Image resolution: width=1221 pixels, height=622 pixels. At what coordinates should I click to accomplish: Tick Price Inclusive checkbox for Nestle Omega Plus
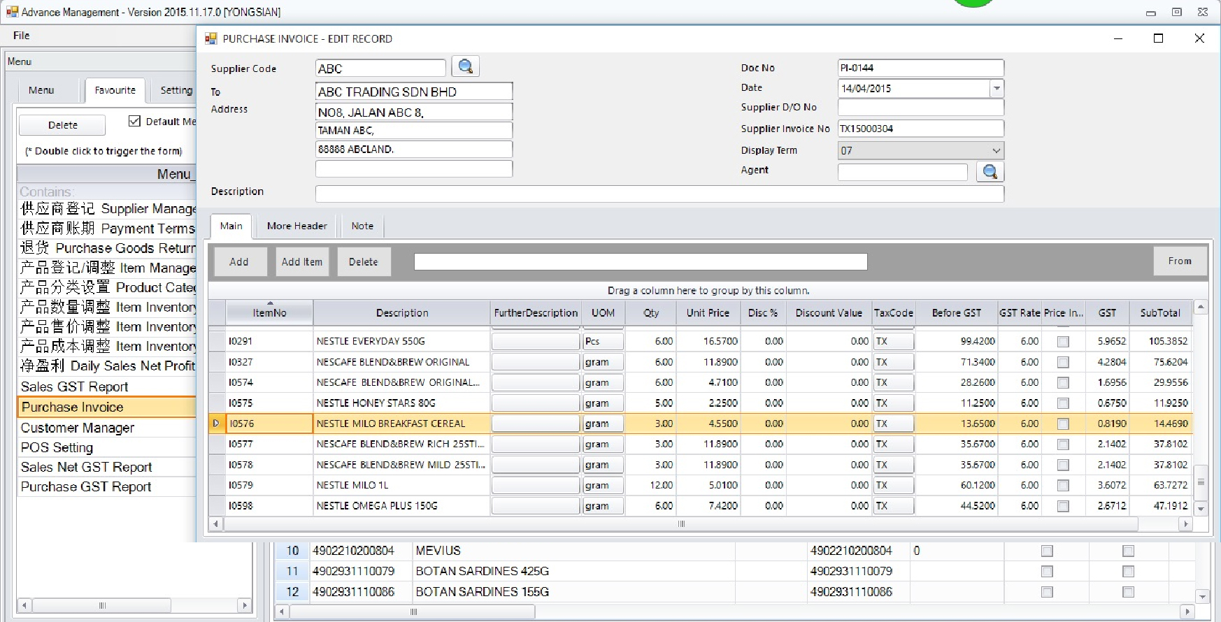click(1063, 506)
